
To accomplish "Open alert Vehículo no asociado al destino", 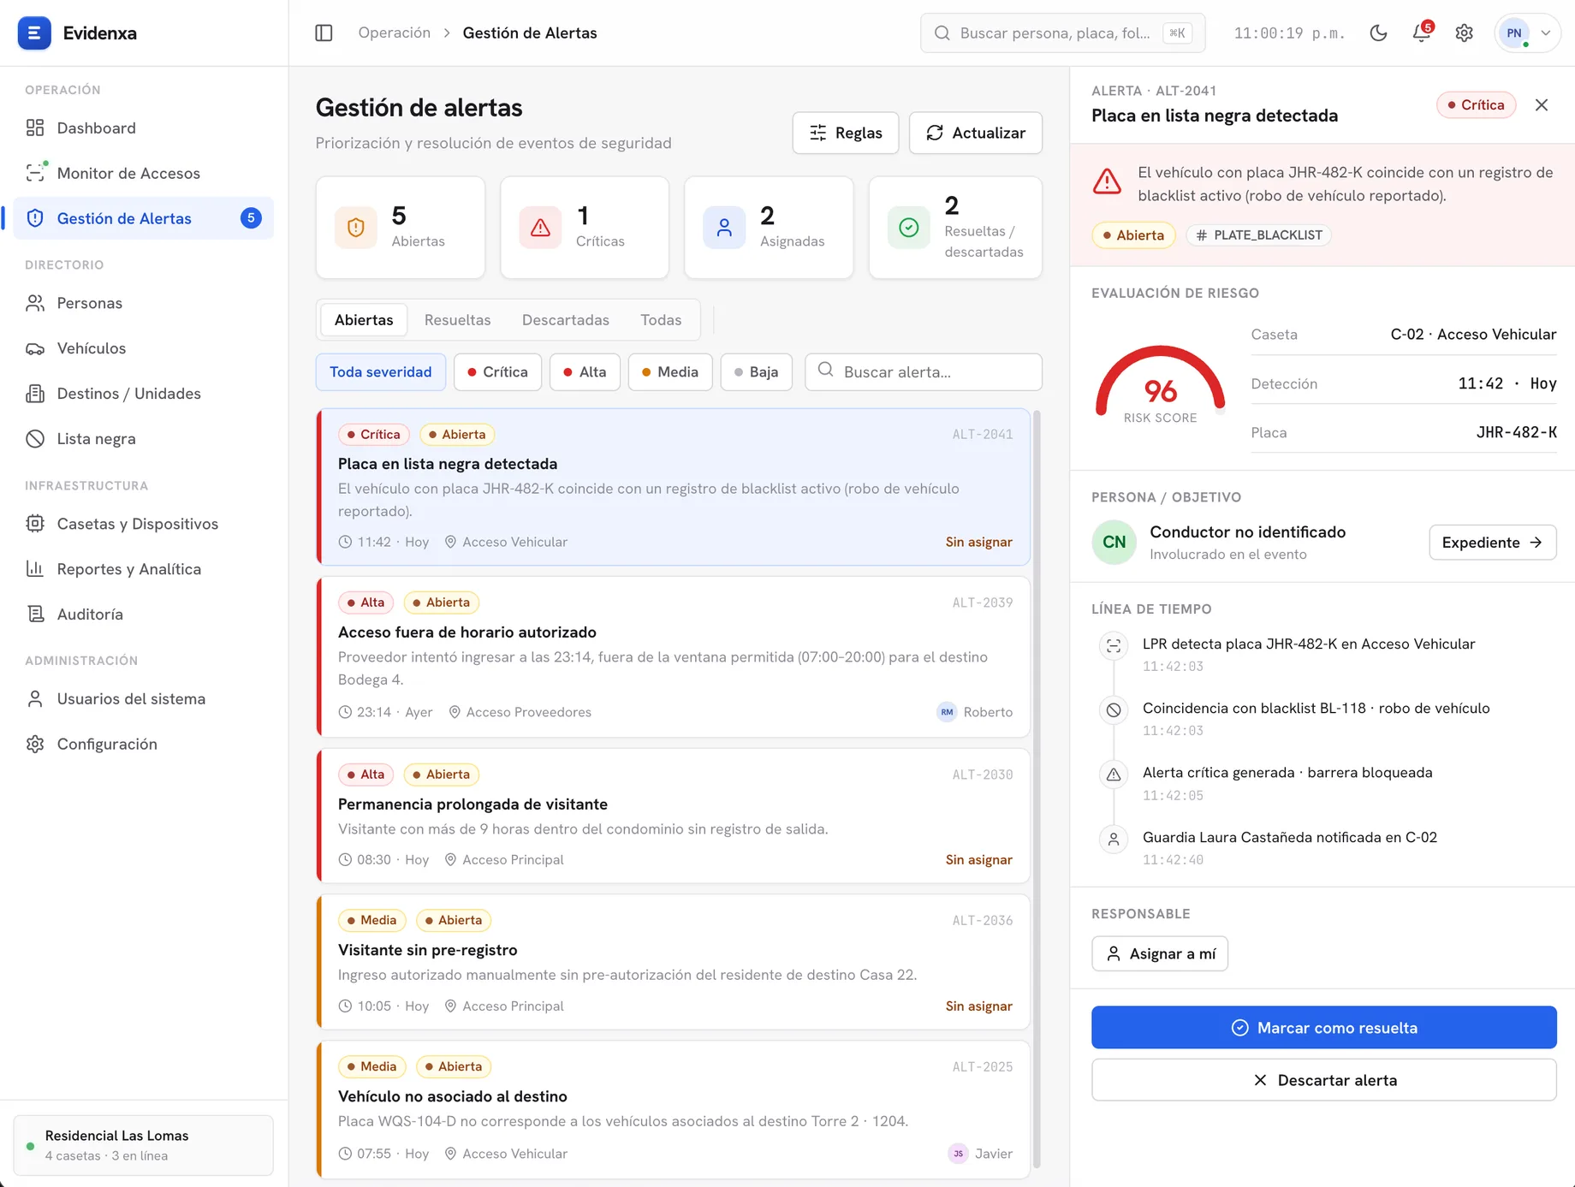I will 674,1109.
